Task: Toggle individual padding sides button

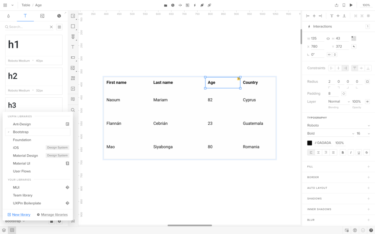Action: point(344,94)
